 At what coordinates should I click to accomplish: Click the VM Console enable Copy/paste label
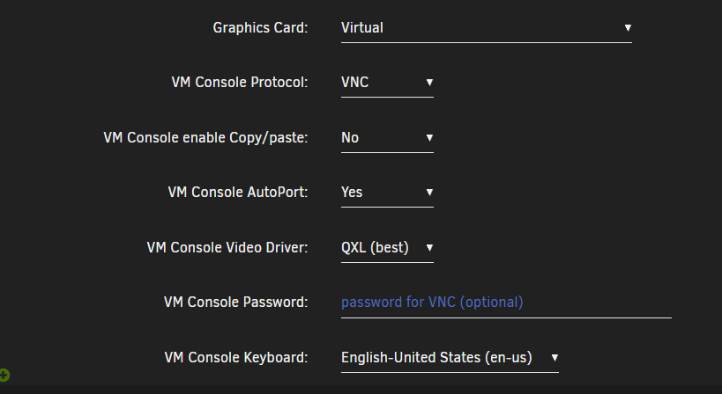205,138
